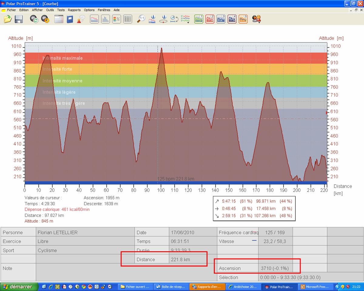This screenshot has height=291, width=364.
Task: Click the Chrome quick launch icon
Action: [x=83, y=286]
